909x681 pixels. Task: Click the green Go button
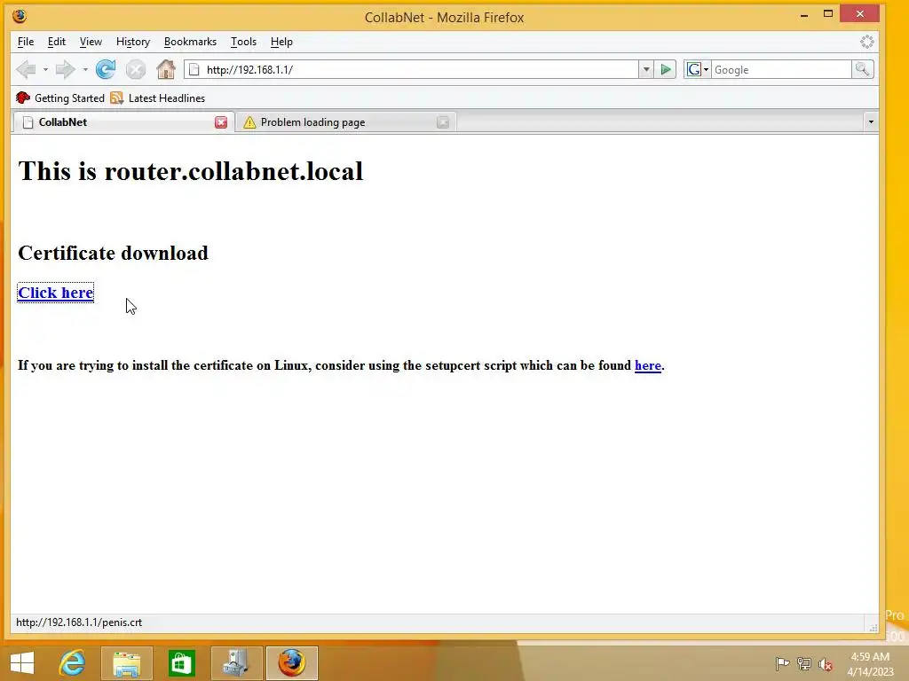[x=666, y=69]
